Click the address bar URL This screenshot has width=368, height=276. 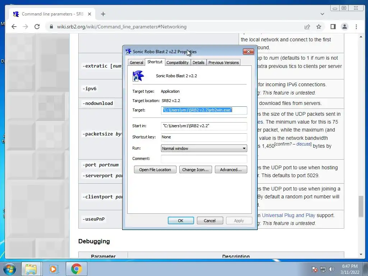pos(121,27)
